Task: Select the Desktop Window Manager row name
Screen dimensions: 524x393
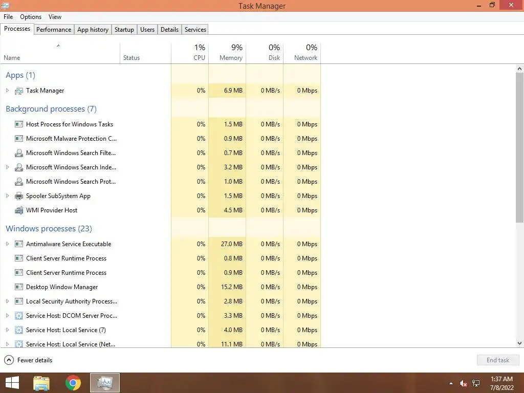Action: click(x=62, y=287)
